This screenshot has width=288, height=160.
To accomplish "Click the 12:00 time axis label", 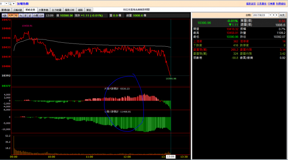I will pos(127,157).
